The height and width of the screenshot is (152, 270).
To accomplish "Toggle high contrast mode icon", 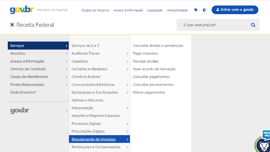I will pos(205,10).
